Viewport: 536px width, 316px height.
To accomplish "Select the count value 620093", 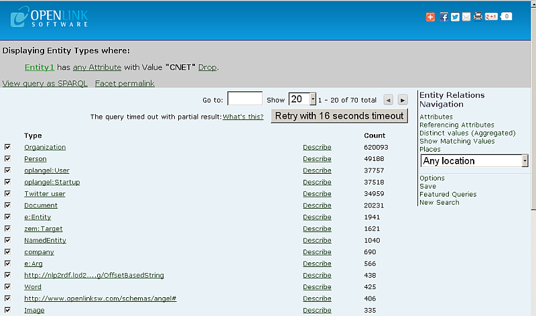I will (376, 147).
